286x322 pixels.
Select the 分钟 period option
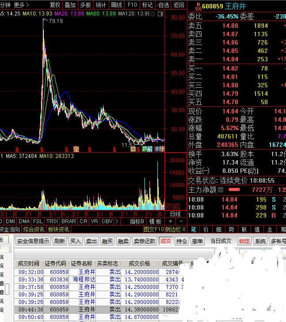[x=5, y=5]
